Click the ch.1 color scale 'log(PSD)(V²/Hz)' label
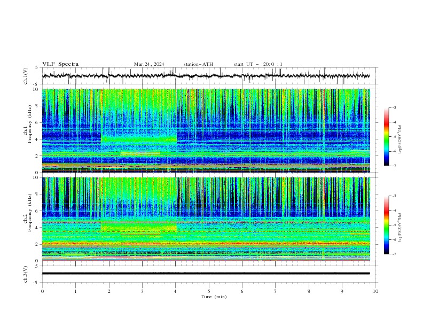Viewport: 423px width, 327px height. pyautogui.click(x=399, y=139)
